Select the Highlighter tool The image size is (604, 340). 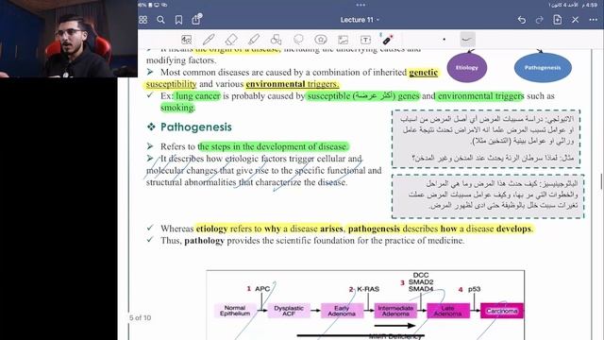pyautogui.click(x=254, y=40)
